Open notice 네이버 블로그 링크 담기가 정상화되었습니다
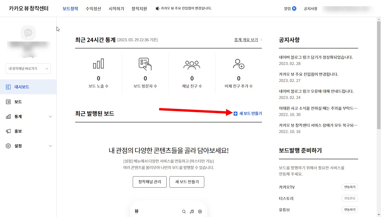 (x=316, y=57)
